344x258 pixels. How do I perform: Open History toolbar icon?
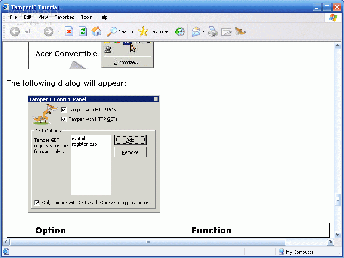pyautogui.click(x=180, y=31)
